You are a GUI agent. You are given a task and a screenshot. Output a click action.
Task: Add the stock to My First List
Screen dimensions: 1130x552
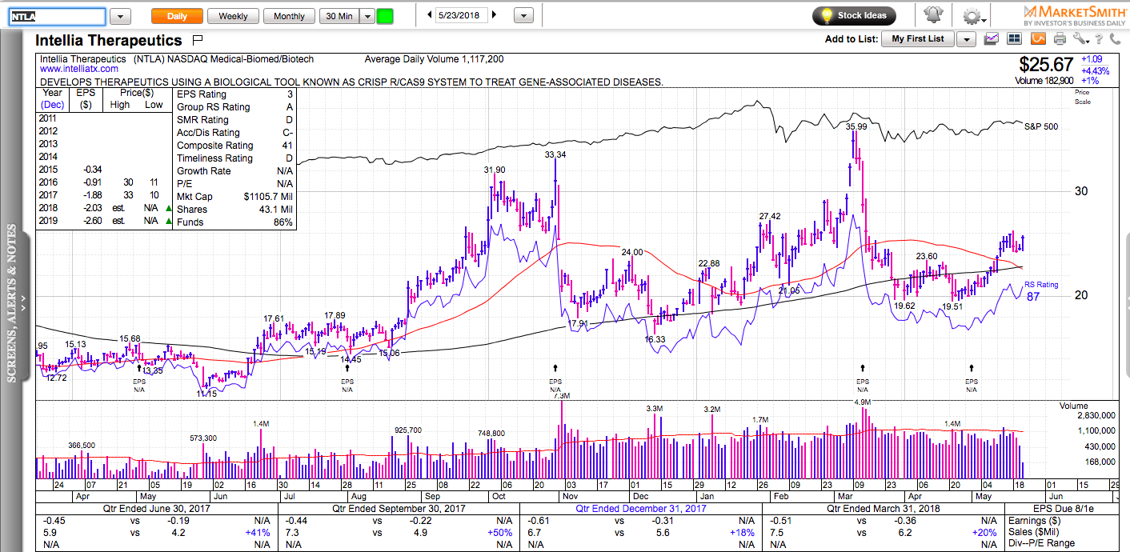tap(918, 39)
